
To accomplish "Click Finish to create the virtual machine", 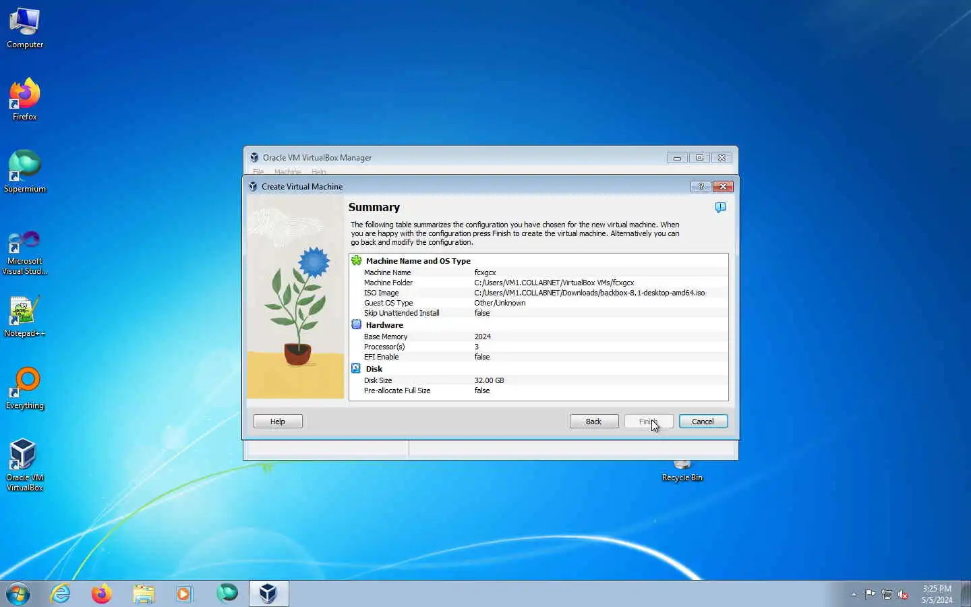I will click(649, 422).
